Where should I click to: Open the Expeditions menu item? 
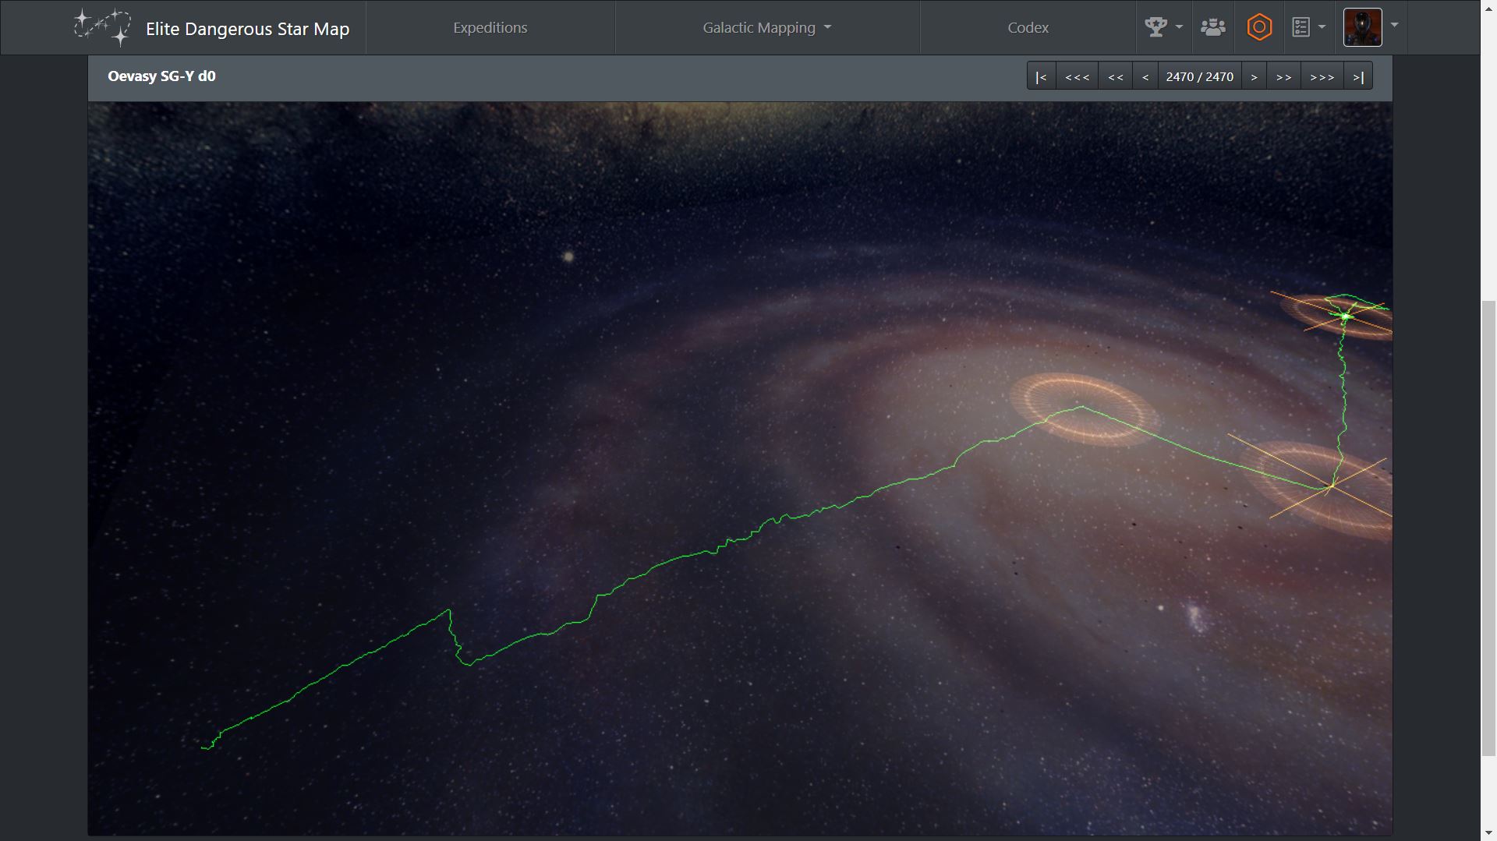pos(490,27)
